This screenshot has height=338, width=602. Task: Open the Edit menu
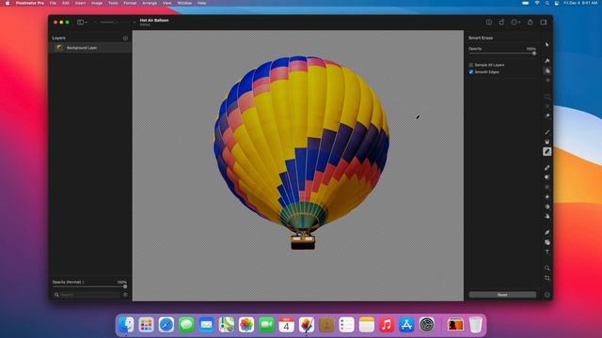coord(66,3)
